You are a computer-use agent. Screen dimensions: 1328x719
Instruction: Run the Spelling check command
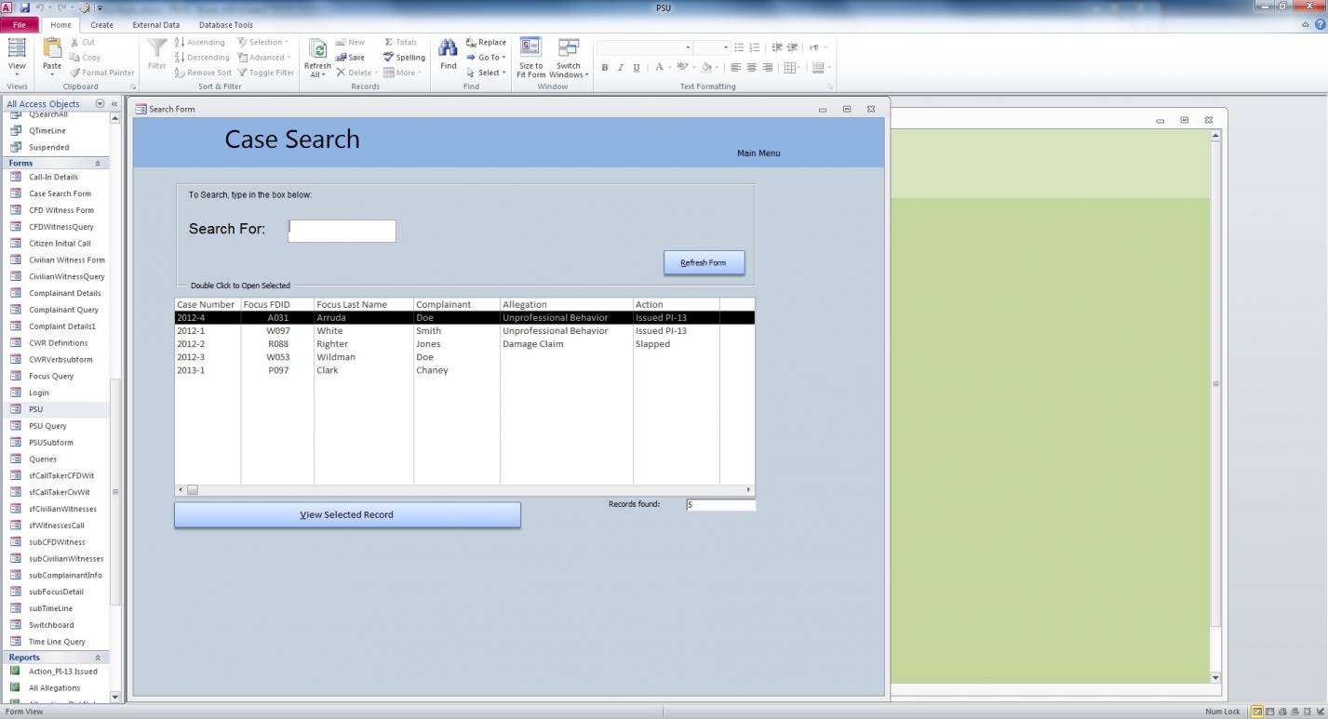click(x=404, y=57)
